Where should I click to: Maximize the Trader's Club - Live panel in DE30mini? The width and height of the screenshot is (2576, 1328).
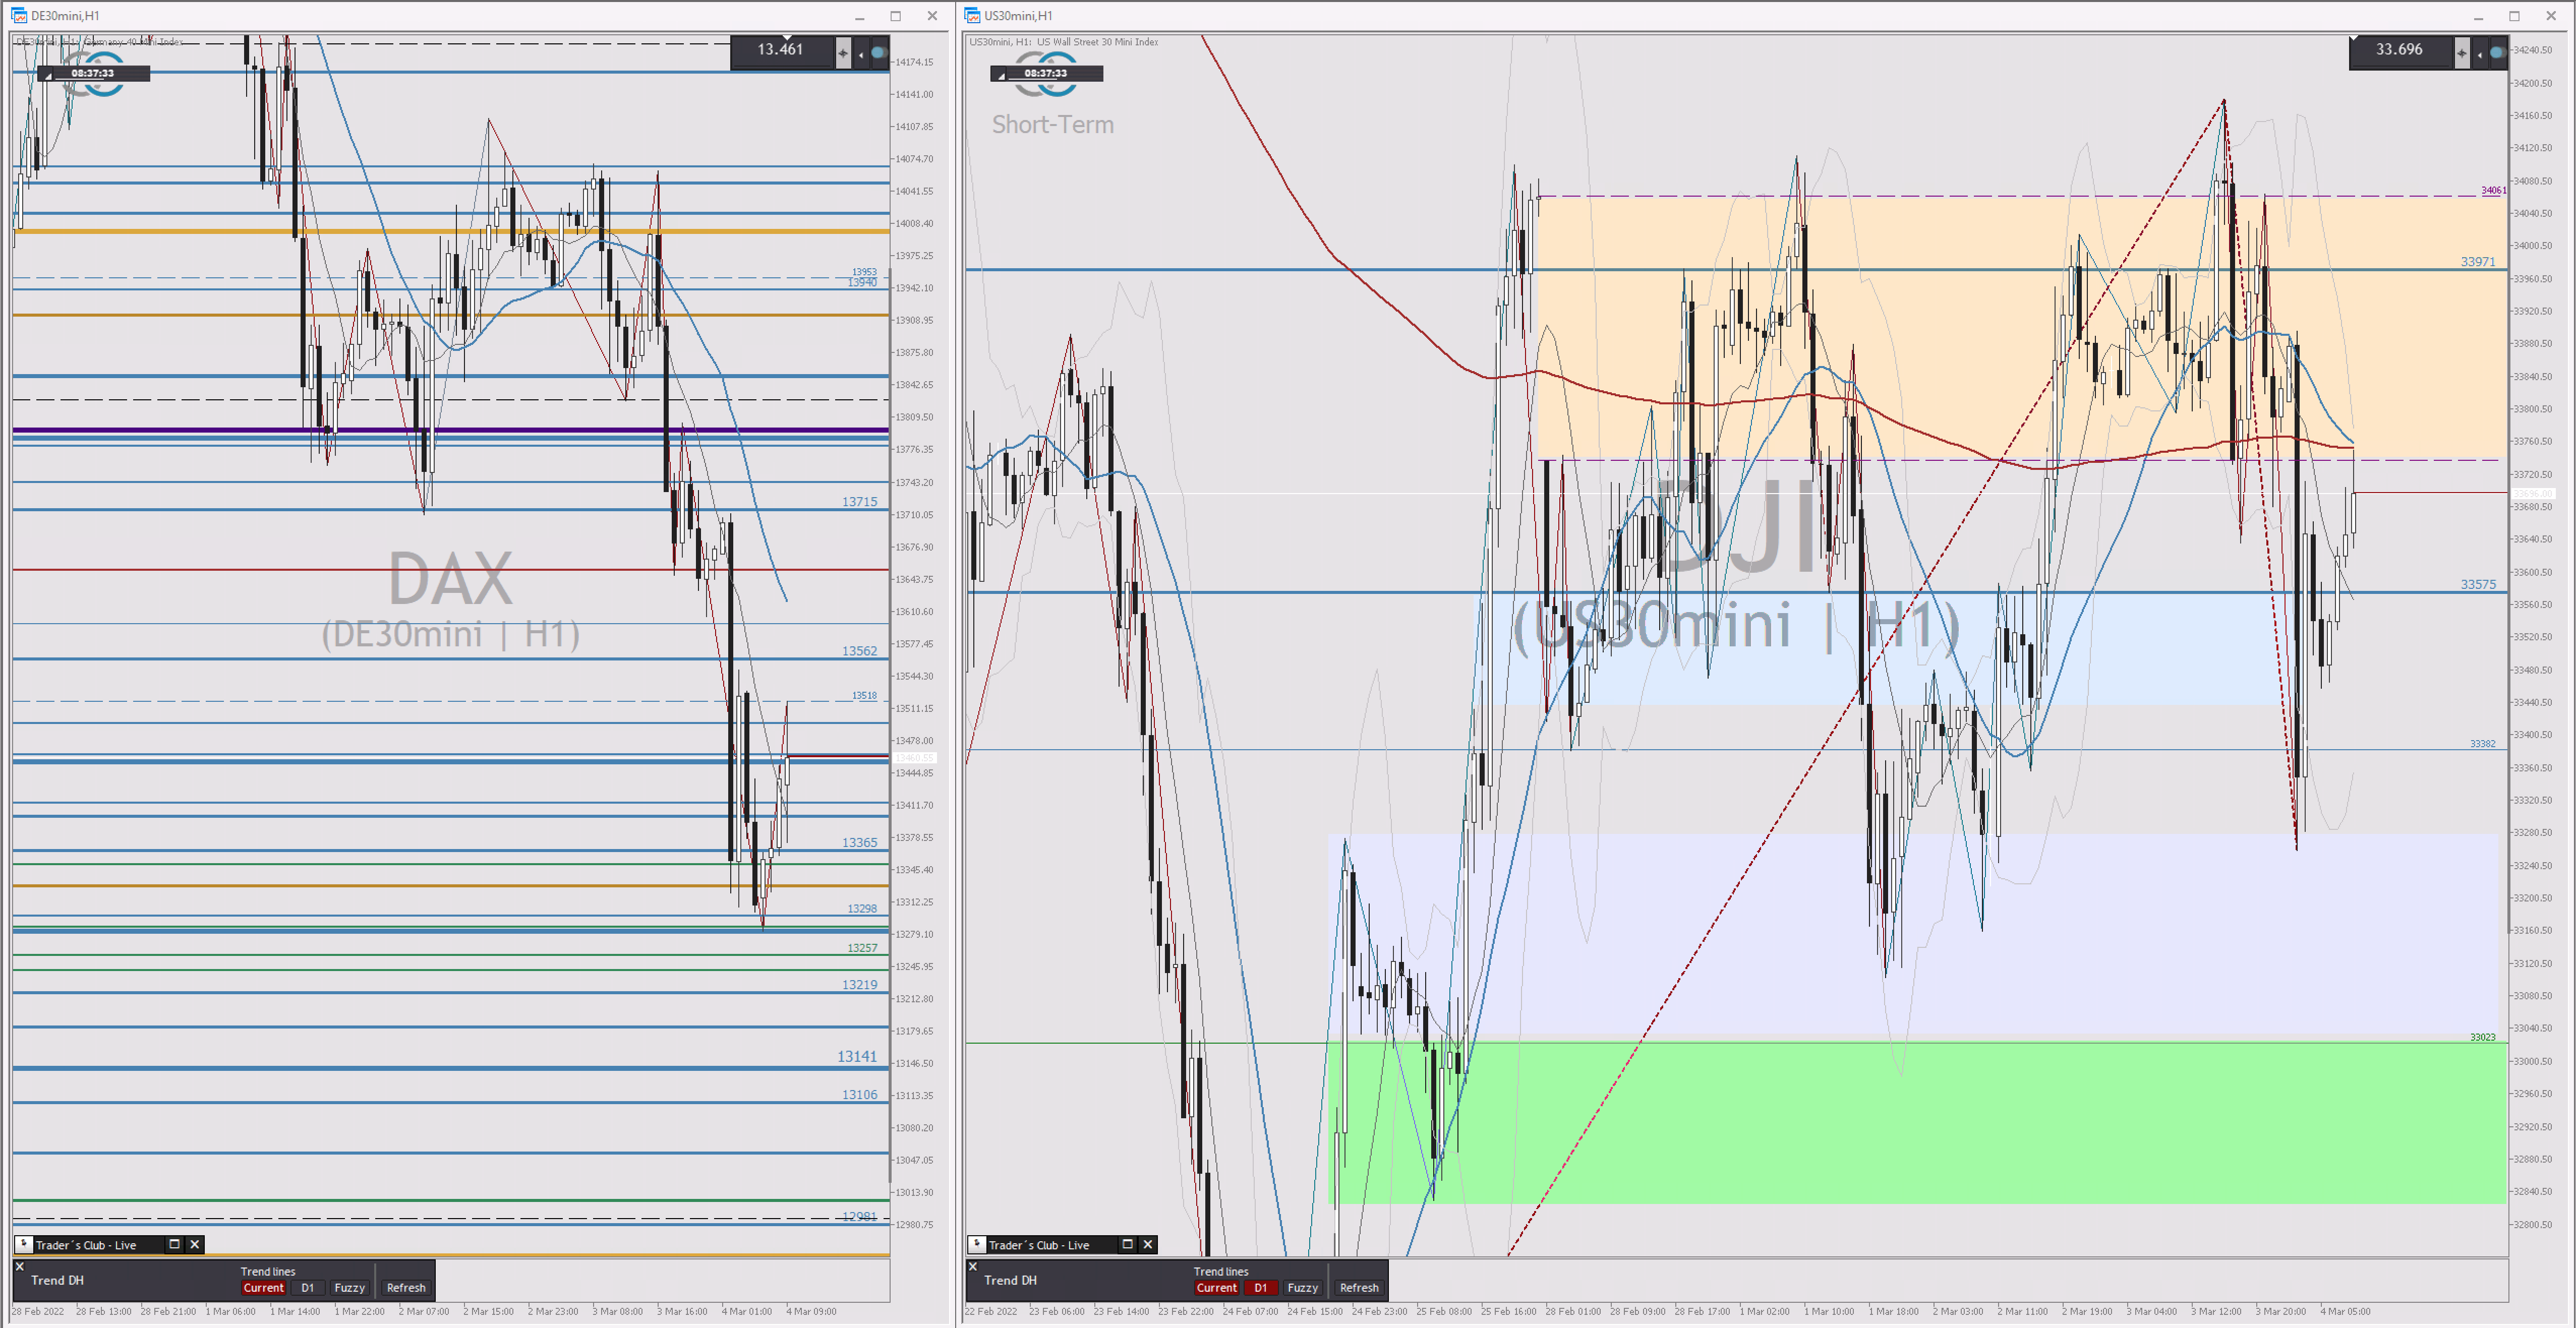pyautogui.click(x=174, y=1244)
